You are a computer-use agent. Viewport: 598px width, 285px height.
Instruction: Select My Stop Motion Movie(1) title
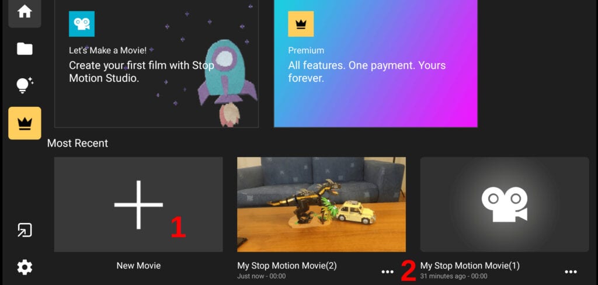[470, 266]
